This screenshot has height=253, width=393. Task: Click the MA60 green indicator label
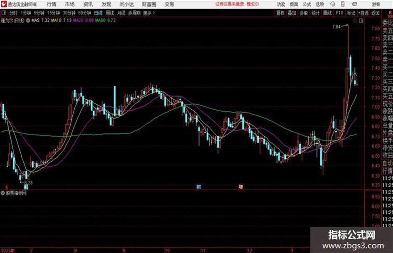pyautogui.click(x=105, y=20)
